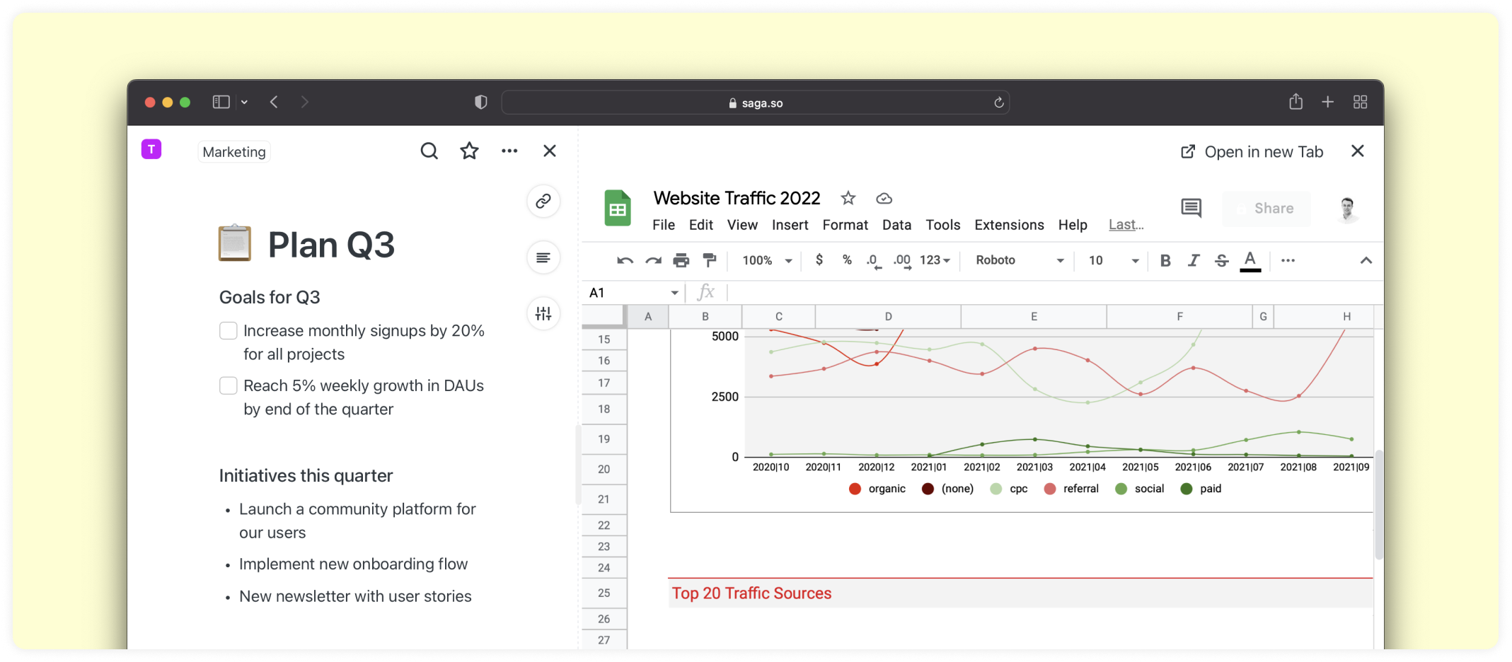Select the paint format tool
Screen dimensions: 1512x662
pos(709,260)
